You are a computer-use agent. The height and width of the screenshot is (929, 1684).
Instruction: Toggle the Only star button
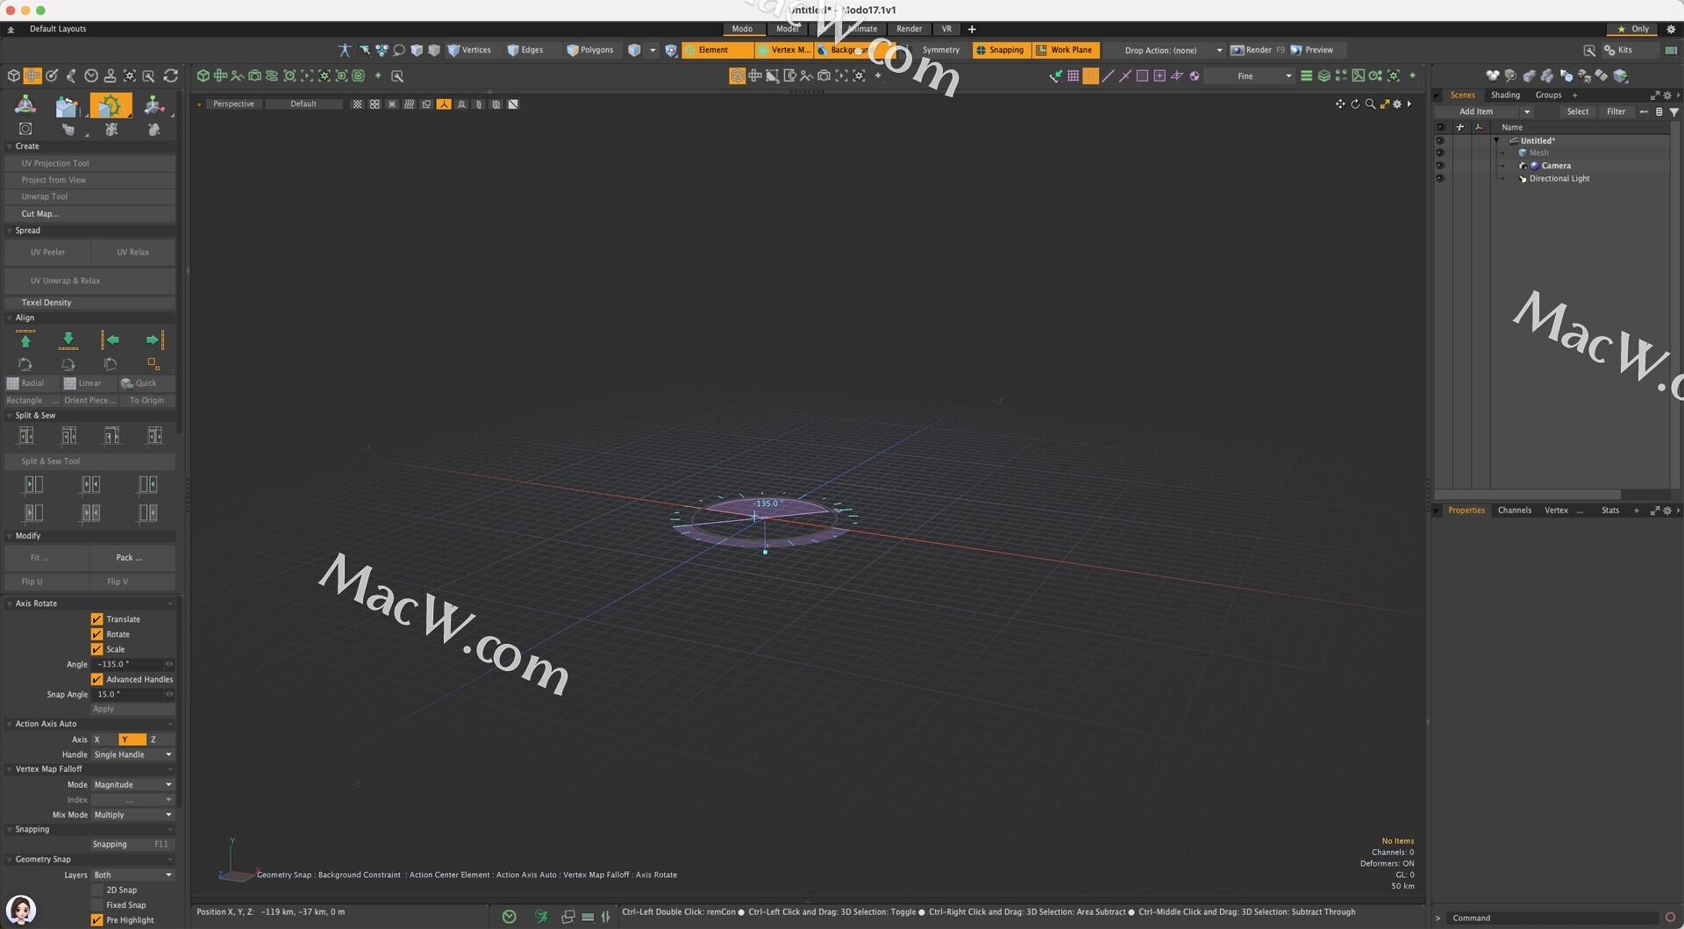(1632, 29)
